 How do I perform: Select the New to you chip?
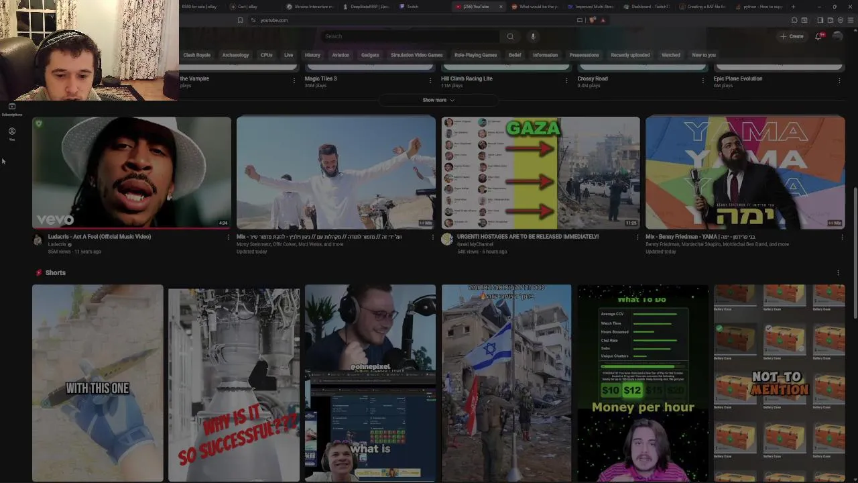pos(704,55)
